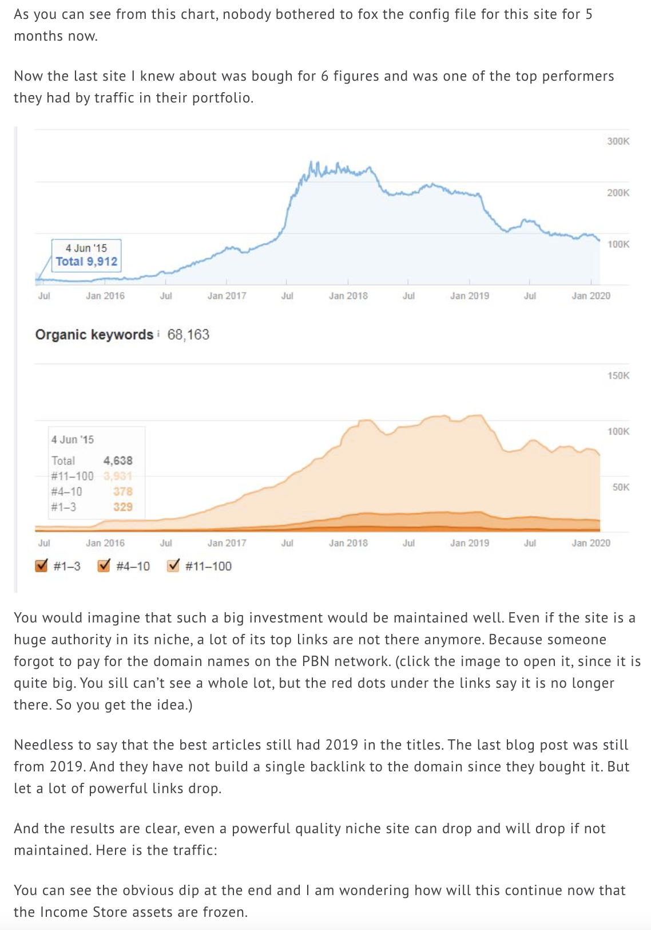Click the 50K label on keywords chart
651x930 pixels.
pyautogui.click(x=621, y=487)
